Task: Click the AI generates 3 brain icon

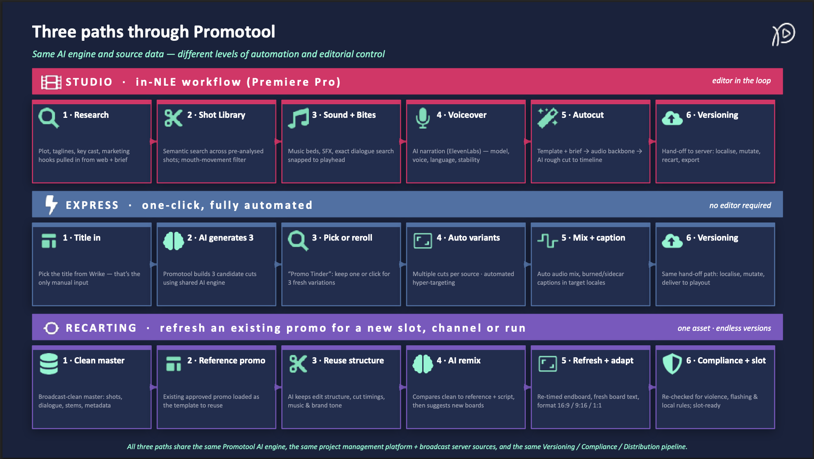Action: coord(174,241)
